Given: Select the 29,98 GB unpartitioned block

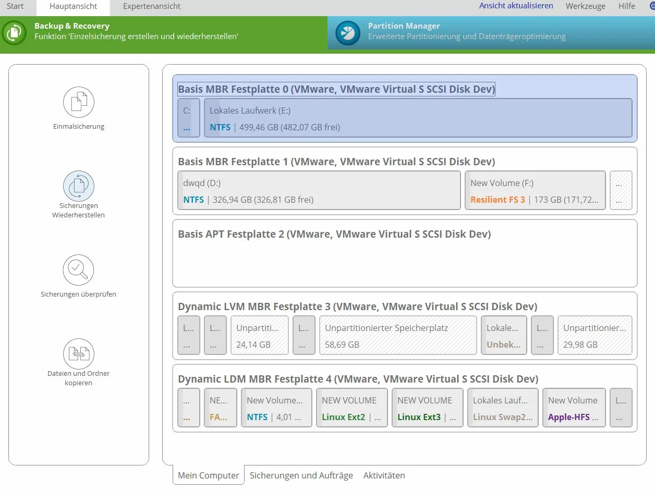Looking at the screenshot, I should point(595,335).
